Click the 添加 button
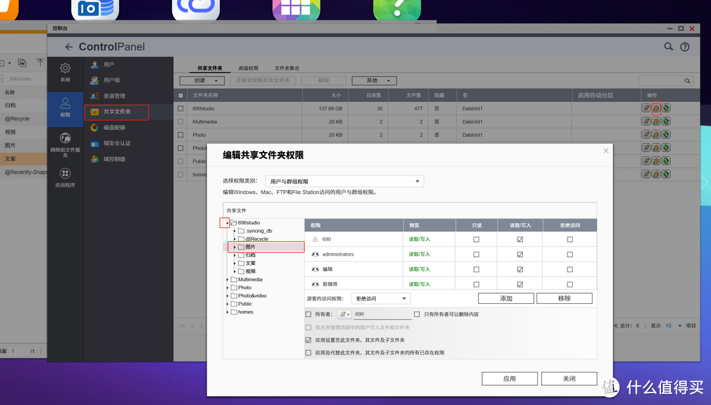 [x=506, y=298]
